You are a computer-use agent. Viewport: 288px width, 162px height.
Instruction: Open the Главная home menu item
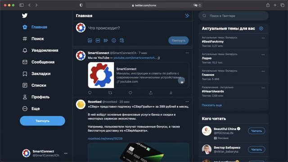point(35,27)
